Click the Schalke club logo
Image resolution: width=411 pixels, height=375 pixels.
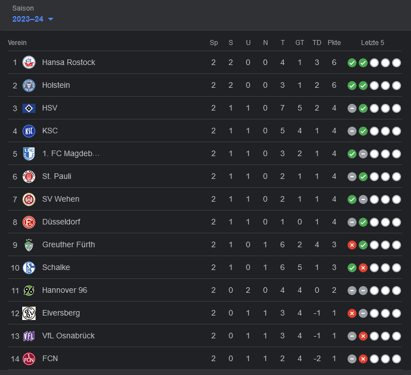29,267
